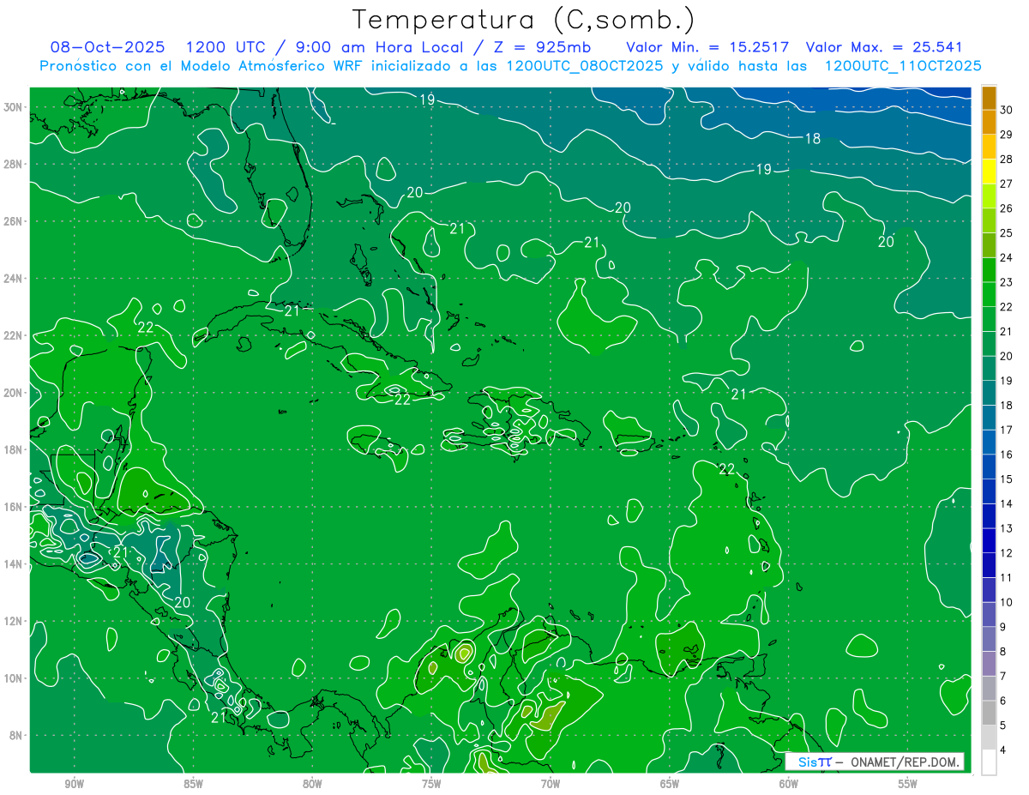Click the "1200UTC_11OCT2025" valid-until timestamp

(903, 66)
